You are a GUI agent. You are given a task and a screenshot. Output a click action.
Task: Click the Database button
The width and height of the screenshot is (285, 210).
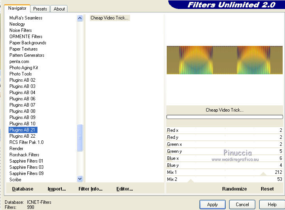click(x=23, y=189)
